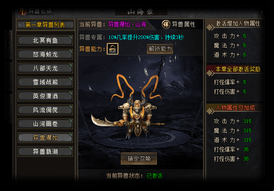The width and height of the screenshot is (274, 191).
Task: Click the 人物属性总加成 section header
Action: 235,108
